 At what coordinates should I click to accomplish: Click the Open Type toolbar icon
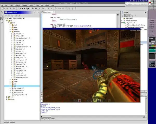48,9
